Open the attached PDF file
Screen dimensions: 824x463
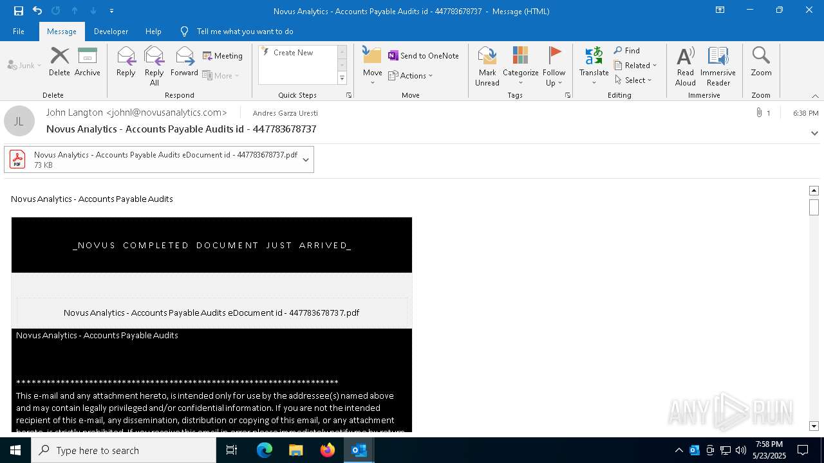pos(152,159)
